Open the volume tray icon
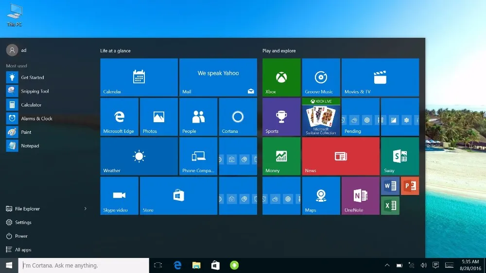Viewport: 486px width, 273px height. tap(423, 265)
